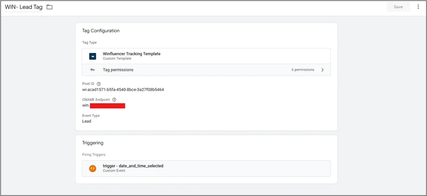Viewport: 427px width, 196px height.
Task: Click the orange custom event trigger icon
Action: click(93, 168)
